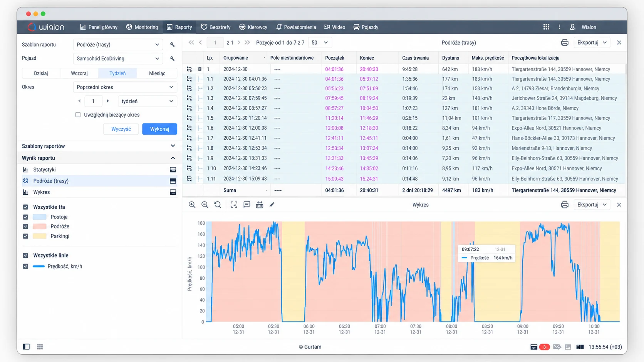This screenshot has width=644, height=362.
Task: Open the Szablon raportu dropdown
Action: tap(118, 45)
